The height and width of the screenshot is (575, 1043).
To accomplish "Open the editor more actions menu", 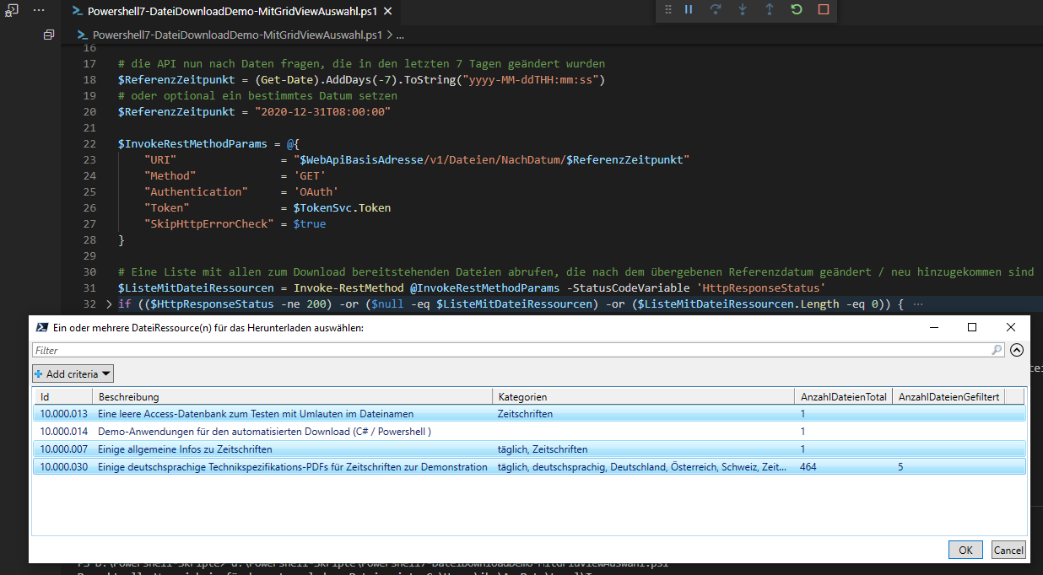I will point(37,11).
